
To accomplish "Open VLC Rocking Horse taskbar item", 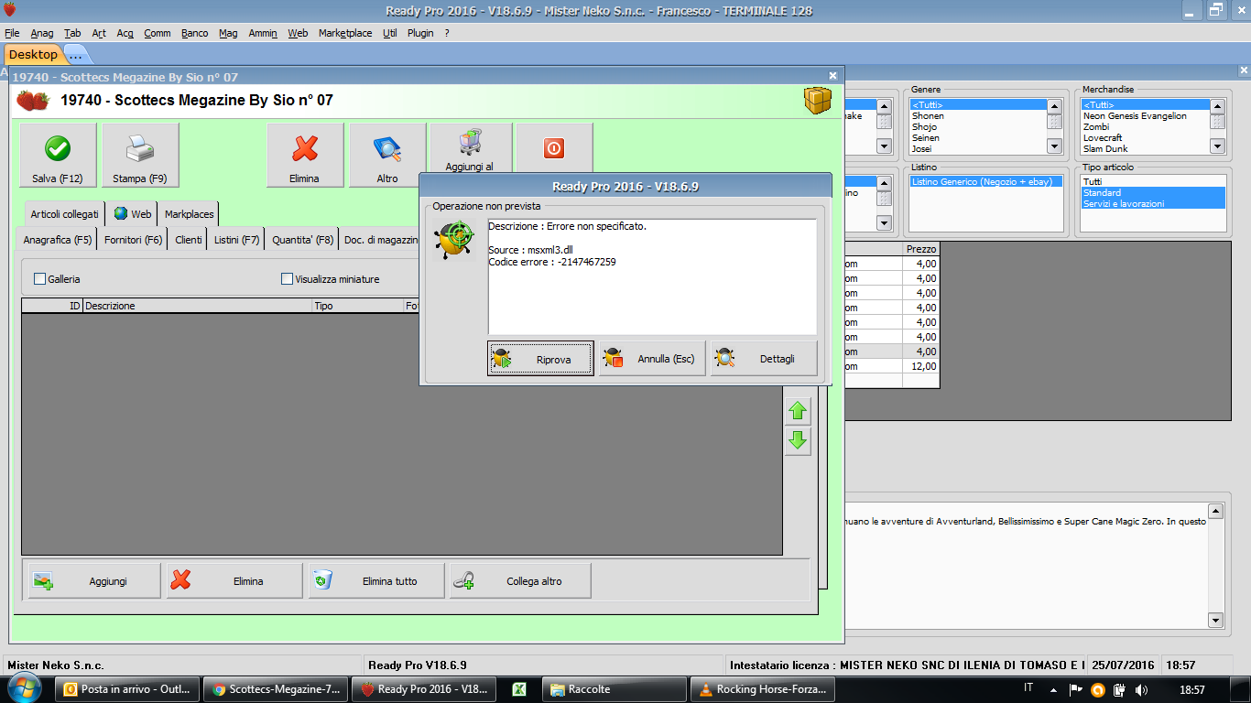I will coord(761,689).
